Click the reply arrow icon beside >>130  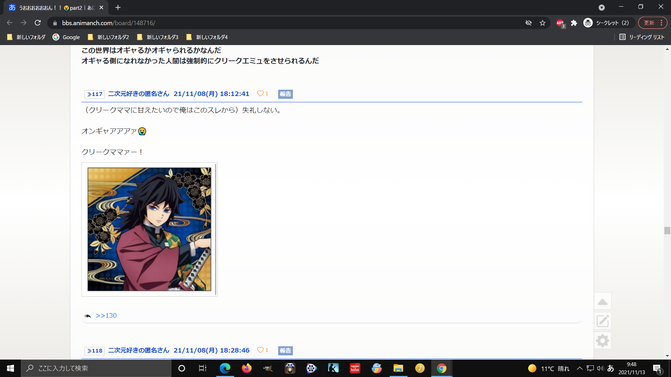click(x=88, y=316)
